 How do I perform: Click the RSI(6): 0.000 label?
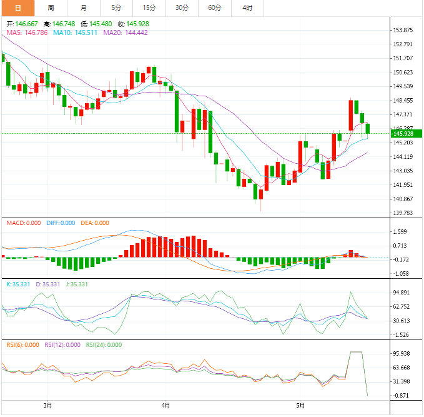point(22,345)
